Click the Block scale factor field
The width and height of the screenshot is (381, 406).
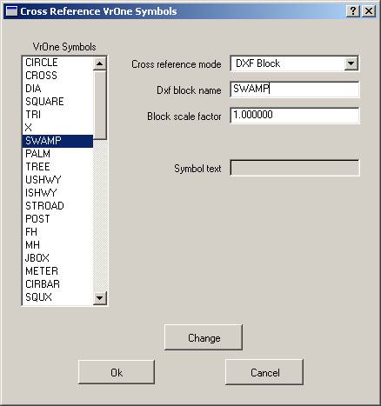(x=295, y=116)
